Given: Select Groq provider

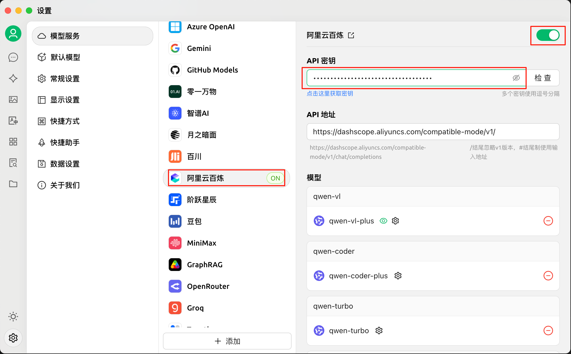Looking at the screenshot, I should tap(227, 308).
